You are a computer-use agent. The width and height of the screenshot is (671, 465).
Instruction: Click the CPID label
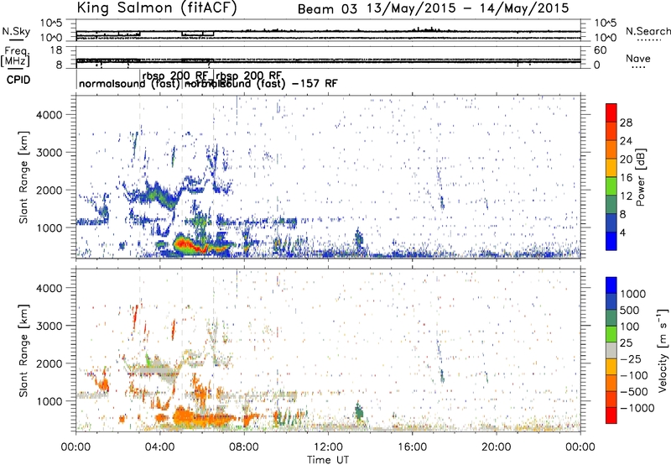(18, 80)
